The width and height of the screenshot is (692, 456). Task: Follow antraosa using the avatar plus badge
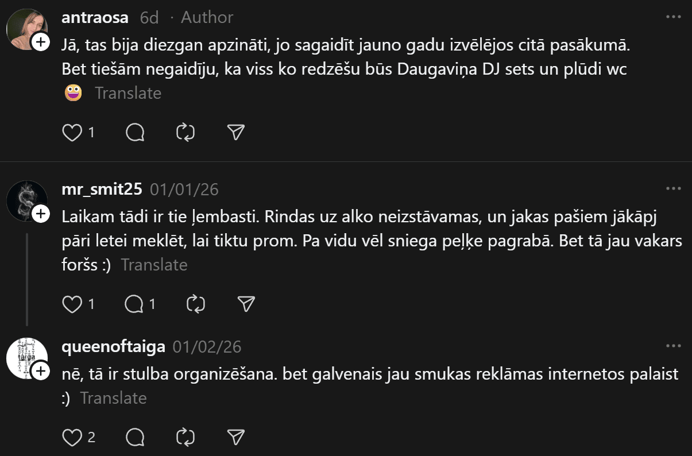[41, 42]
